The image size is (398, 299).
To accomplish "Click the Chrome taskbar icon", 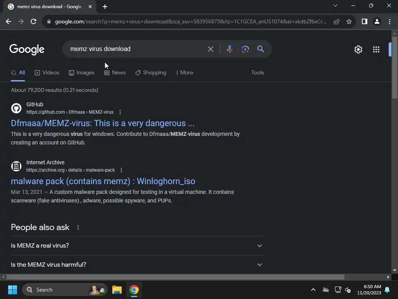I will click(x=134, y=290).
